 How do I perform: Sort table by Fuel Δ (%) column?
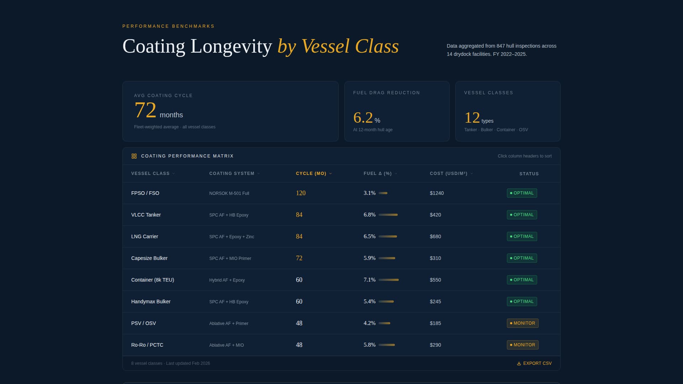coord(377,174)
